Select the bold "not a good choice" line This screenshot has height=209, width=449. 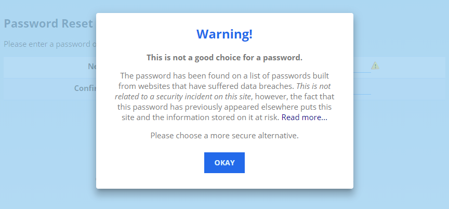pyautogui.click(x=224, y=57)
